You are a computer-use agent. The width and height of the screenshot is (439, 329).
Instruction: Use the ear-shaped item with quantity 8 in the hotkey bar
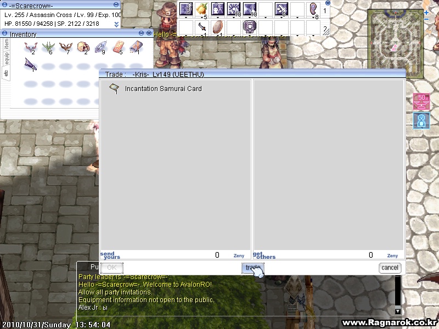pyautogui.click(x=313, y=9)
